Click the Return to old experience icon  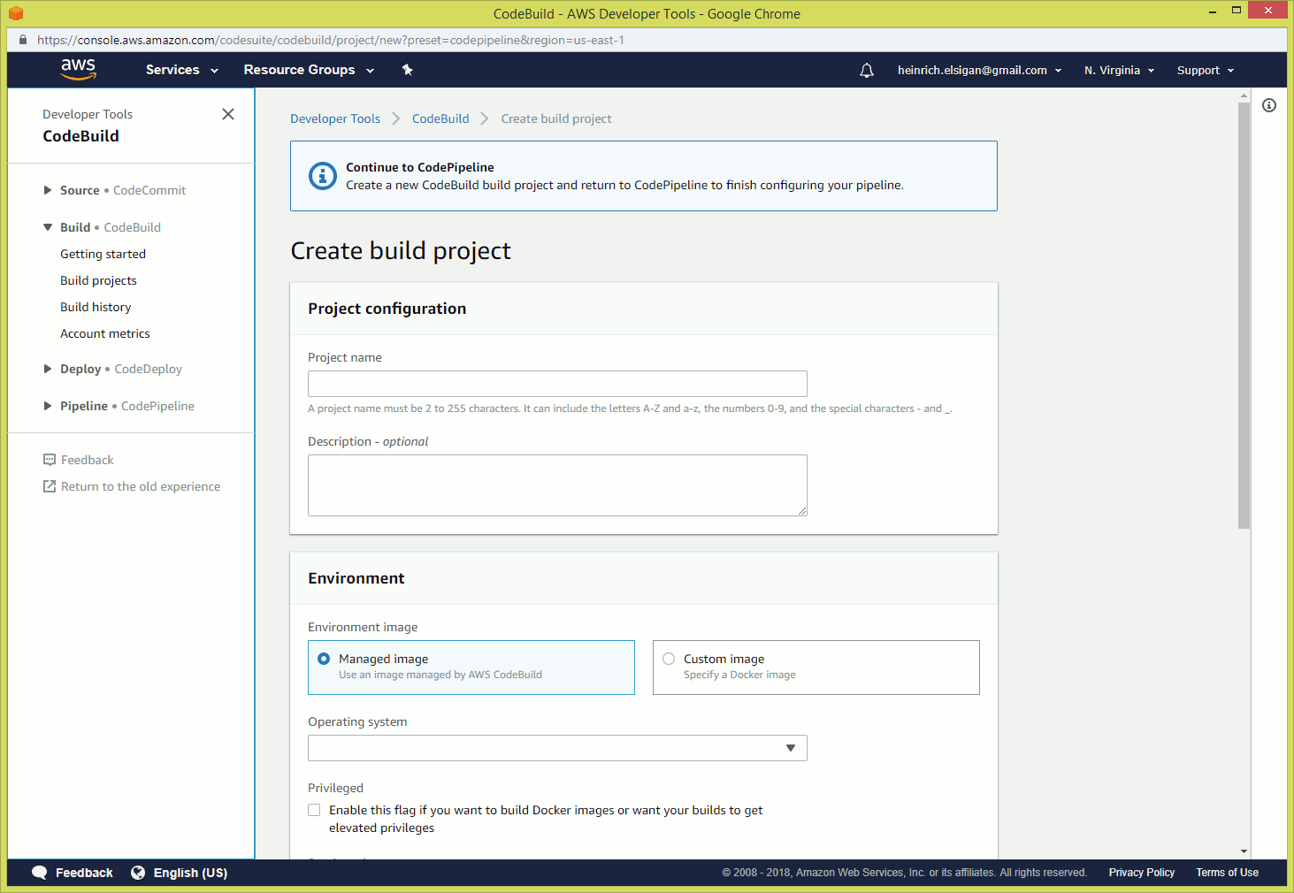[x=50, y=486]
